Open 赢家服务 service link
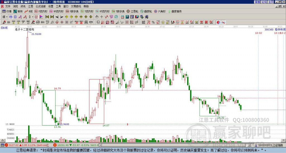The height and width of the screenshot is (153, 286). [175, 11]
